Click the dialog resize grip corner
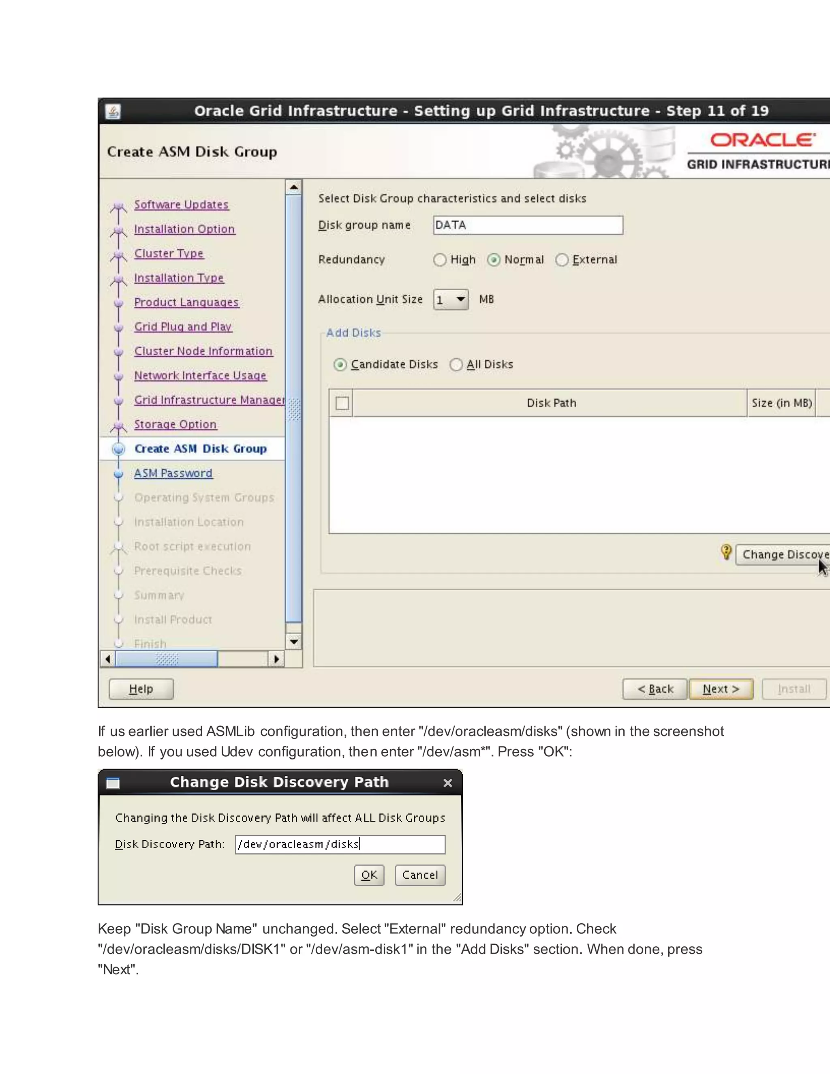830x1074 pixels. 457,899
